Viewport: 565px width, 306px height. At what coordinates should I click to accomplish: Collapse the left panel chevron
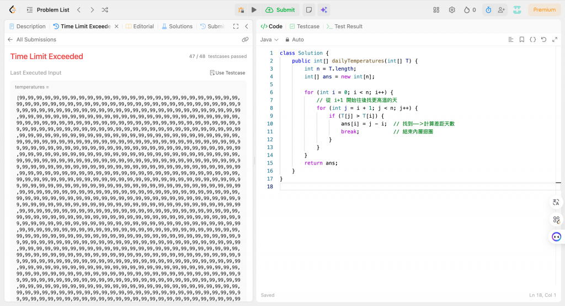pos(247,27)
